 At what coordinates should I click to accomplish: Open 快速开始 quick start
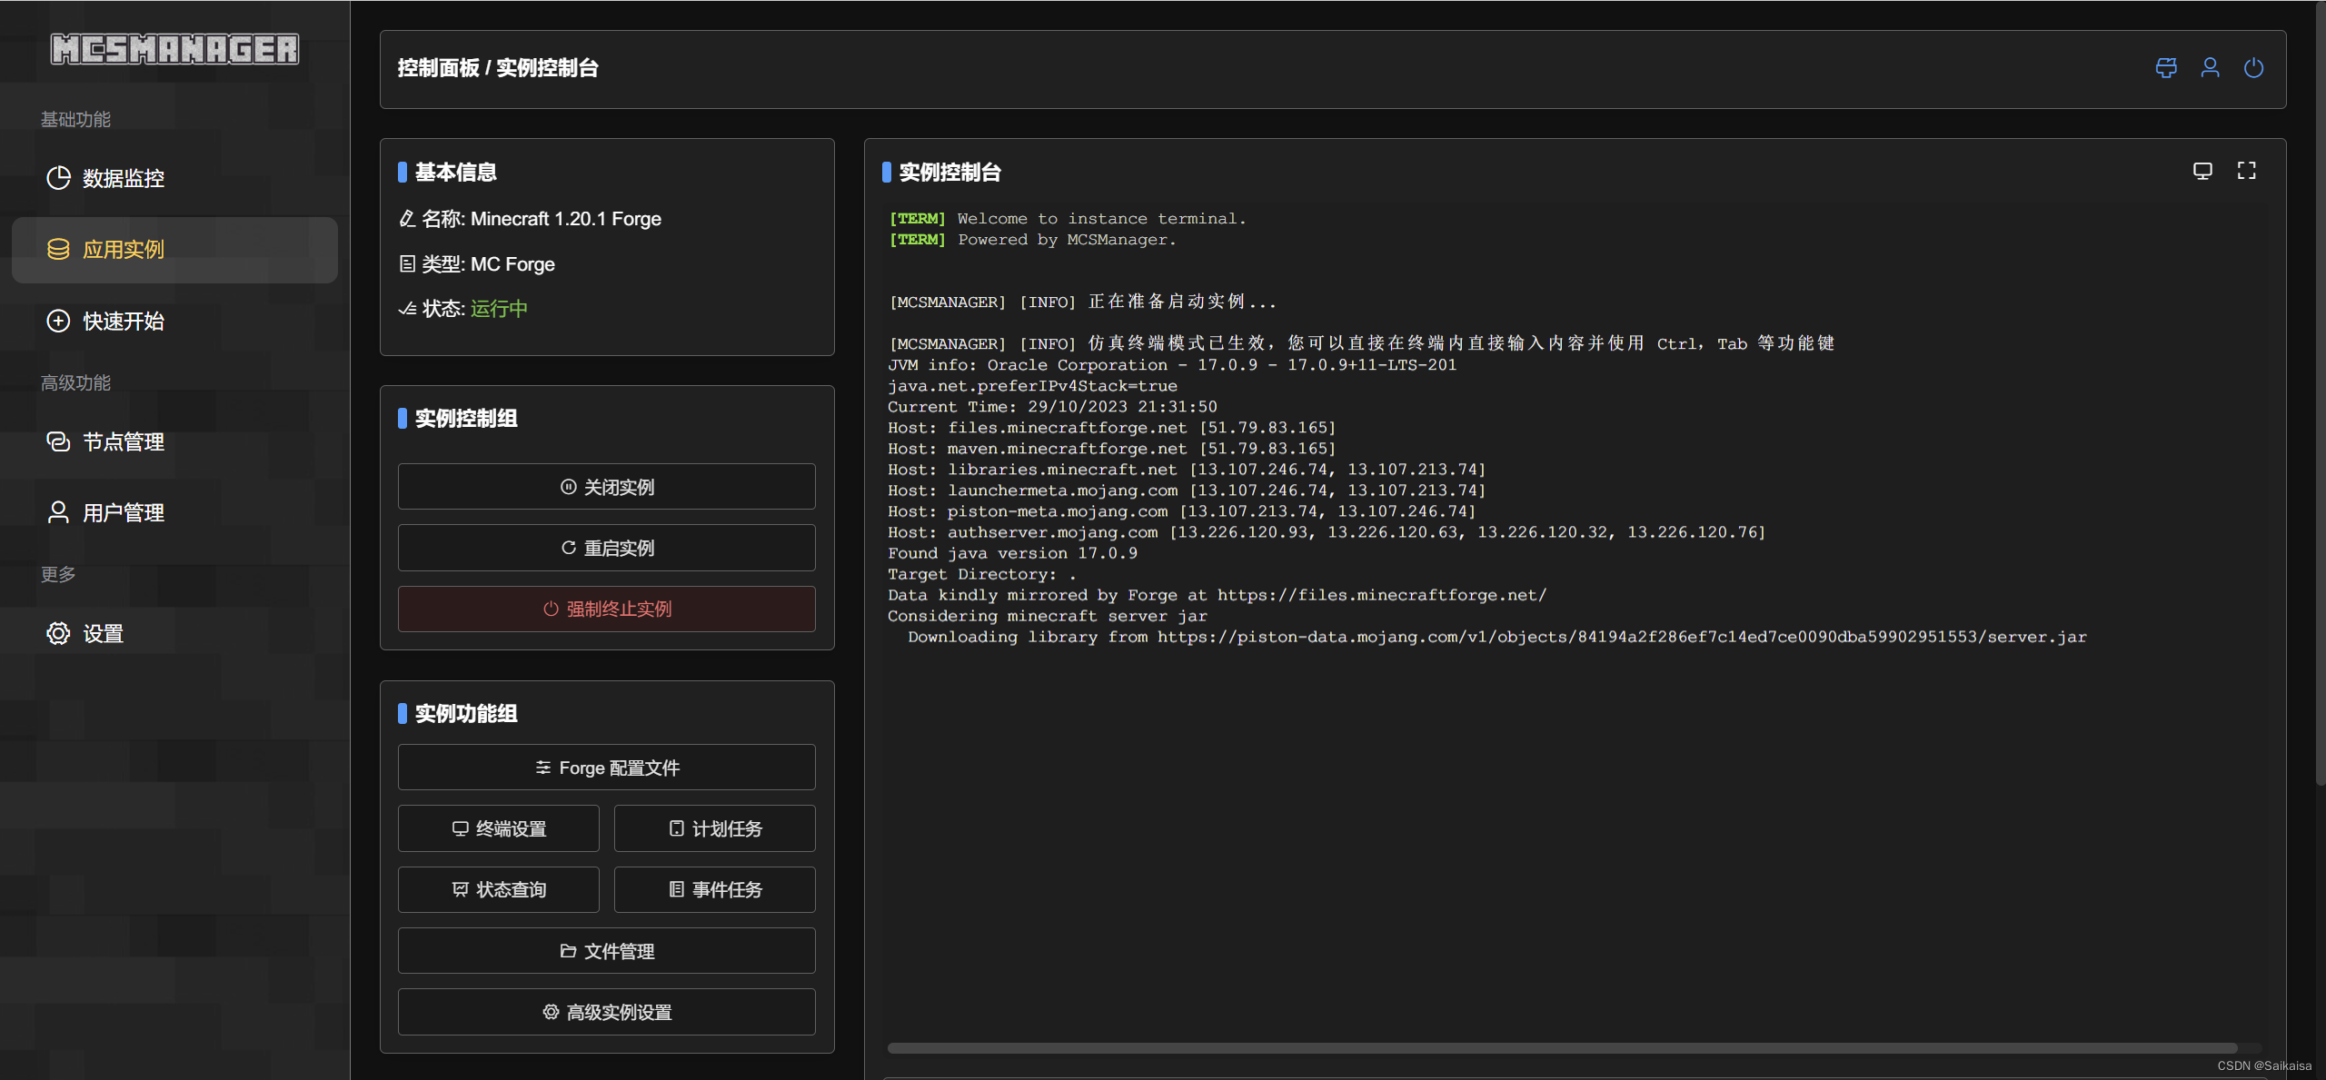174,321
